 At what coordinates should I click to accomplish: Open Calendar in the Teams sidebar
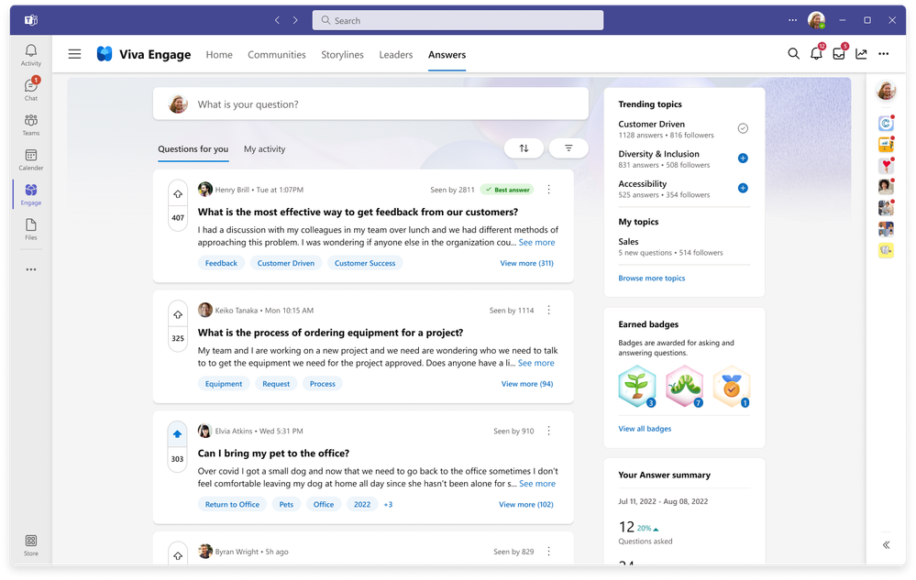click(31, 159)
